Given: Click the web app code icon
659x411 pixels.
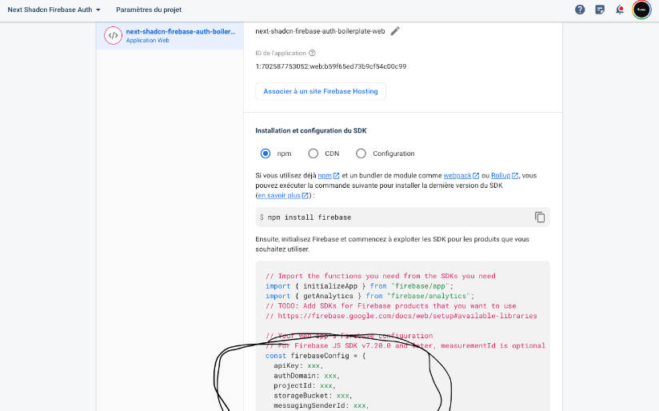Looking at the screenshot, I should tap(112, 36).
